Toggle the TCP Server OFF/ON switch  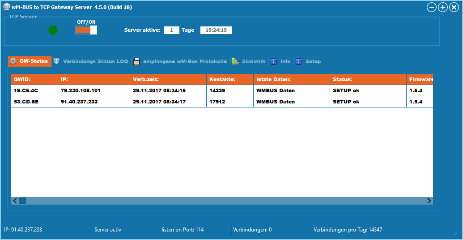tap(86, 30)
